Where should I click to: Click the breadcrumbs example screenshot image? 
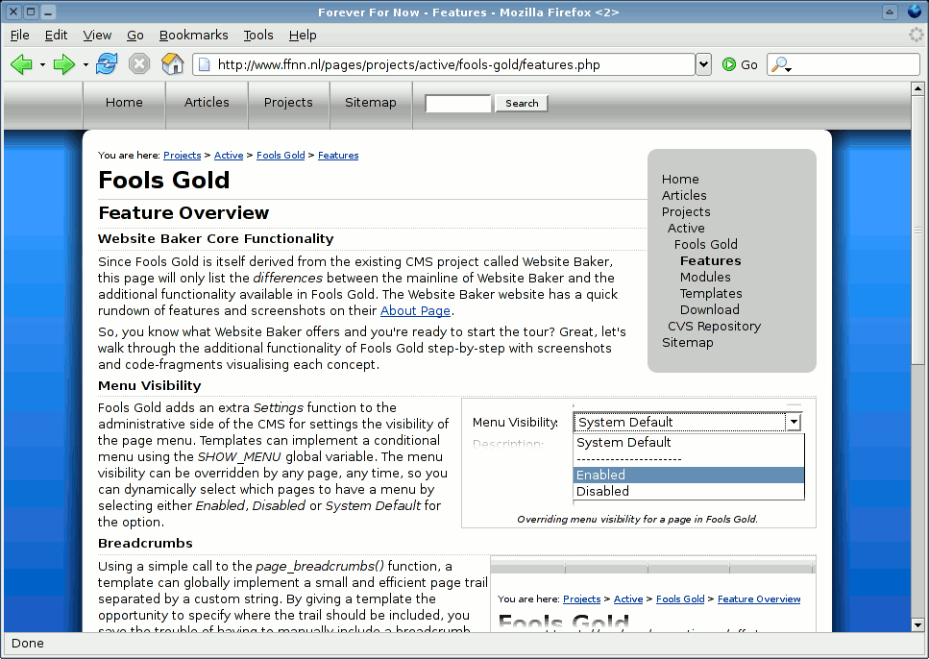(x=653, y=594)
